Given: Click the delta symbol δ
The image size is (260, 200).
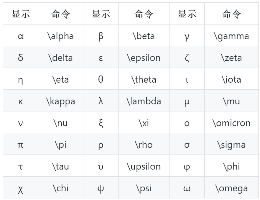Looking at the screenshot, I should click(x=21, y=57).
